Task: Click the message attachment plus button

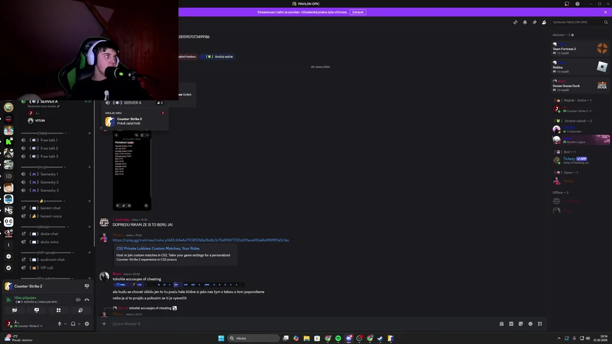Action: click(104, 323)
